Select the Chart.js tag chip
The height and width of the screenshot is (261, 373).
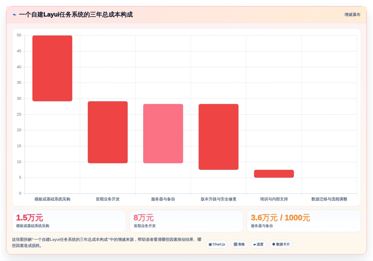click(217, 244)
